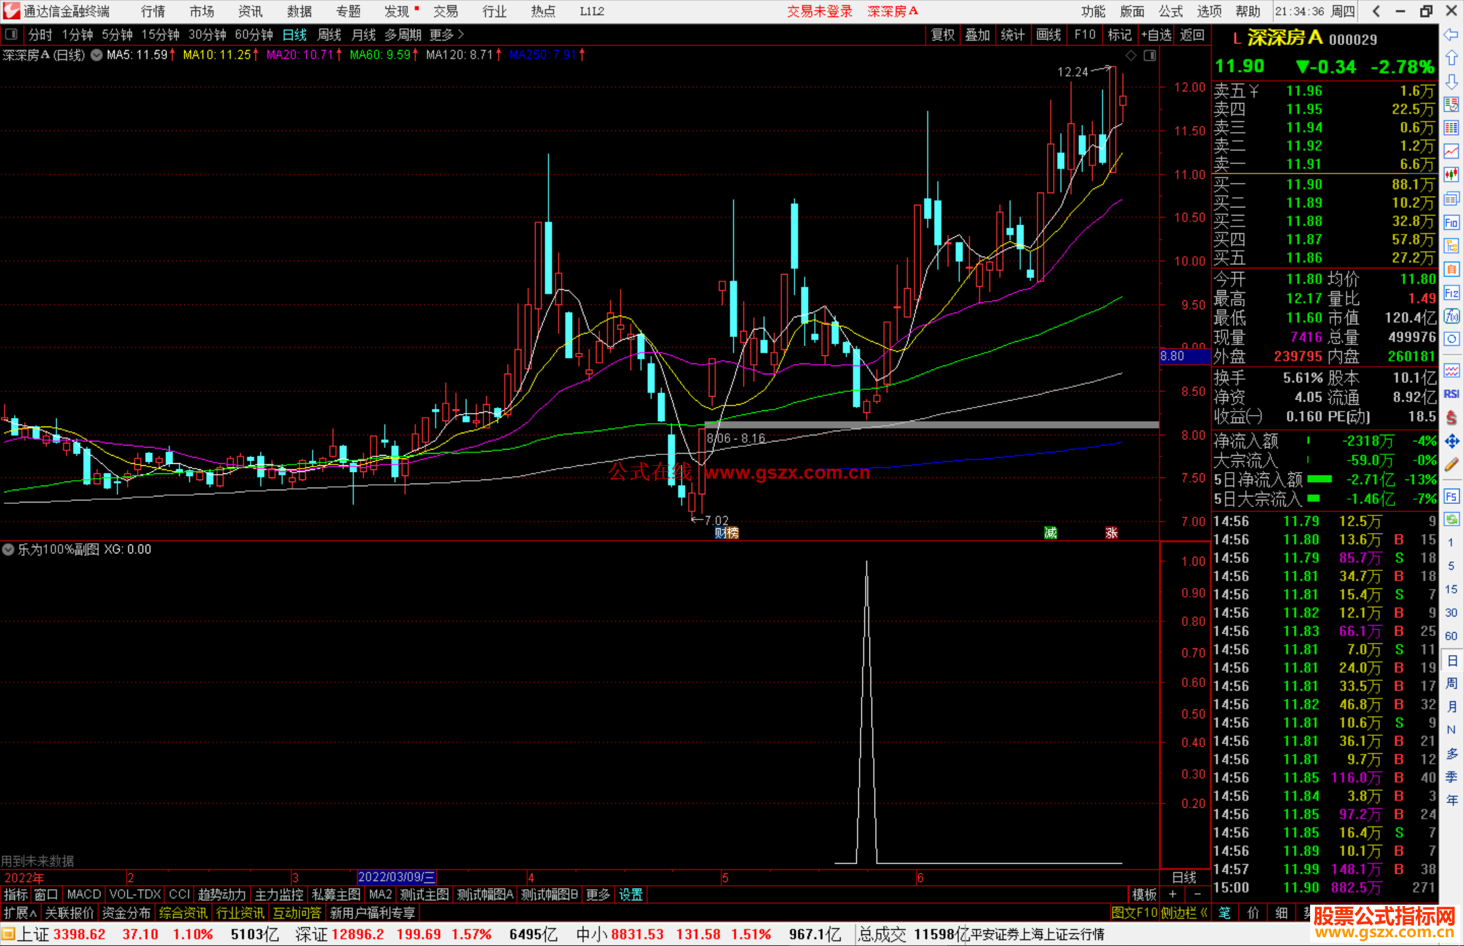1464x946 pixels.
Task: Click the four-way move arrows icon
Action: [x=1451, y=441]
